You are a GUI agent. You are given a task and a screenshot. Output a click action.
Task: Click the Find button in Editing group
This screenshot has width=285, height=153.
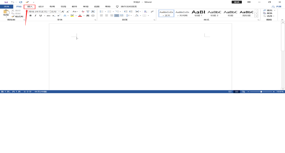(x=268, y=11)
